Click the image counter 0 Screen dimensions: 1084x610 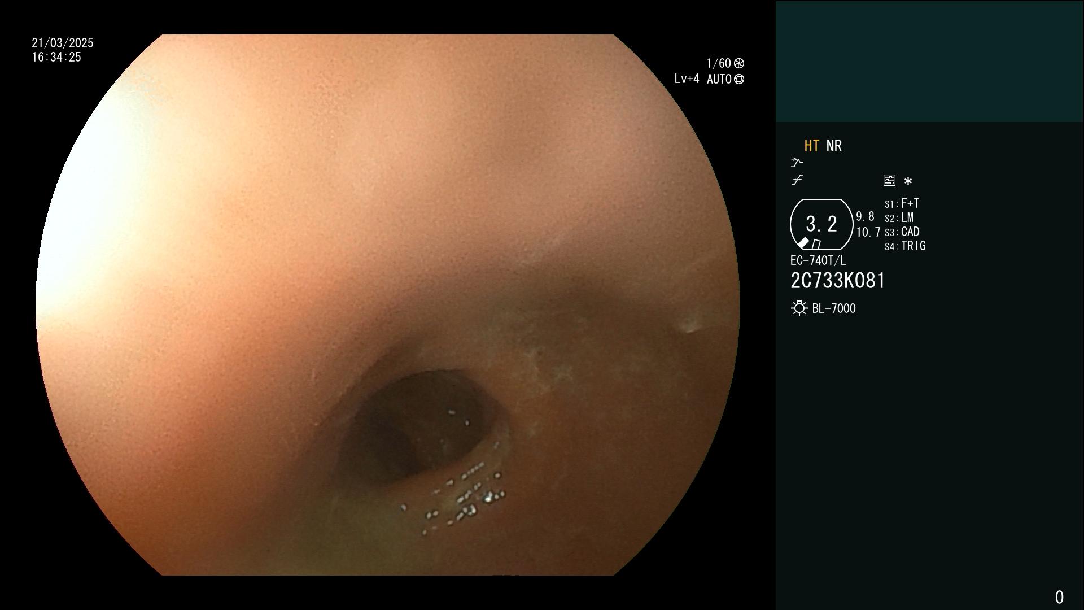(1059, 597)
